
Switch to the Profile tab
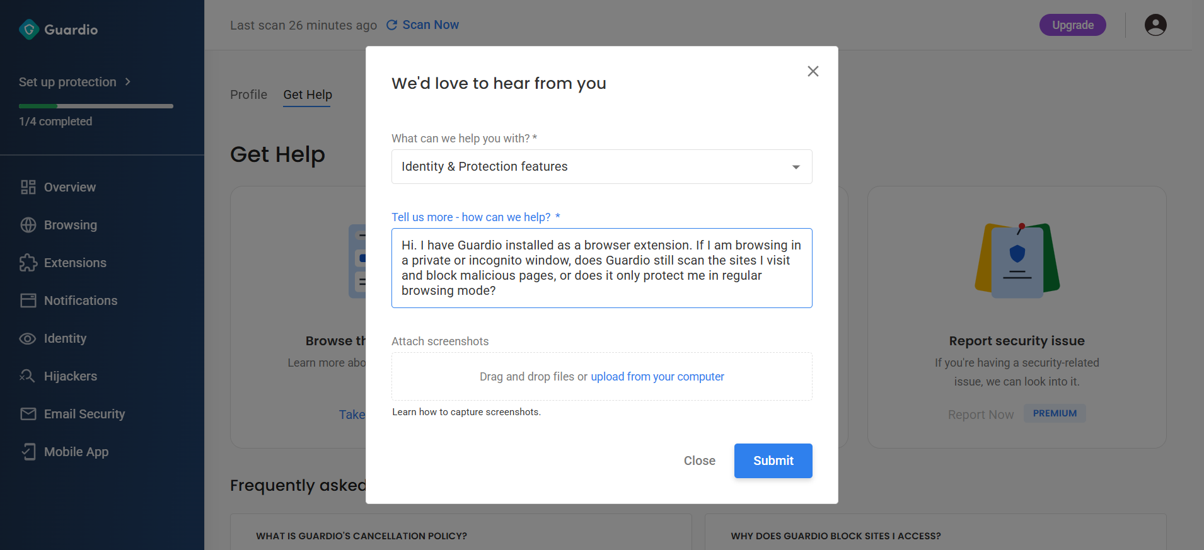[248, 95]
